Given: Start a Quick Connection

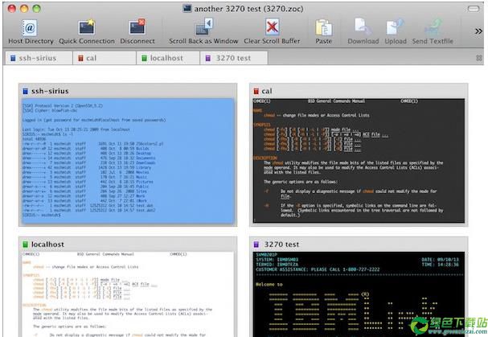Looking at the screenshot, I should click(x=87, y=27).
